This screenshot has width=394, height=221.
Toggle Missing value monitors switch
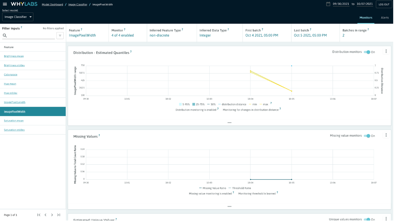click(367, 136)
